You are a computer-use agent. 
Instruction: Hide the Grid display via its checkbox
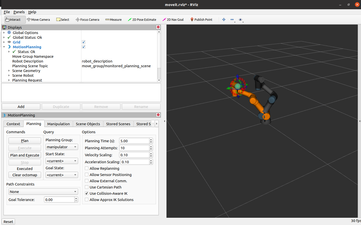pos(83,42)
